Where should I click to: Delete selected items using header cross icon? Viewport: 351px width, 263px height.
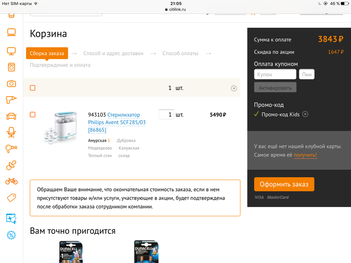point(234,88)
